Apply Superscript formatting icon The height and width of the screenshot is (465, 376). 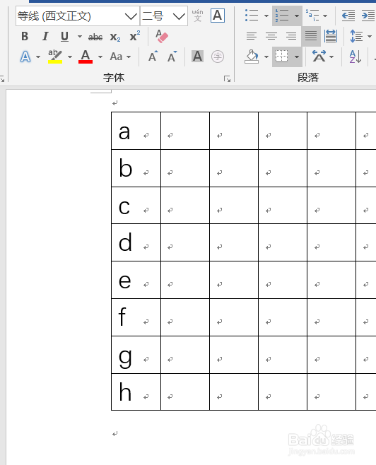[134, 36]
